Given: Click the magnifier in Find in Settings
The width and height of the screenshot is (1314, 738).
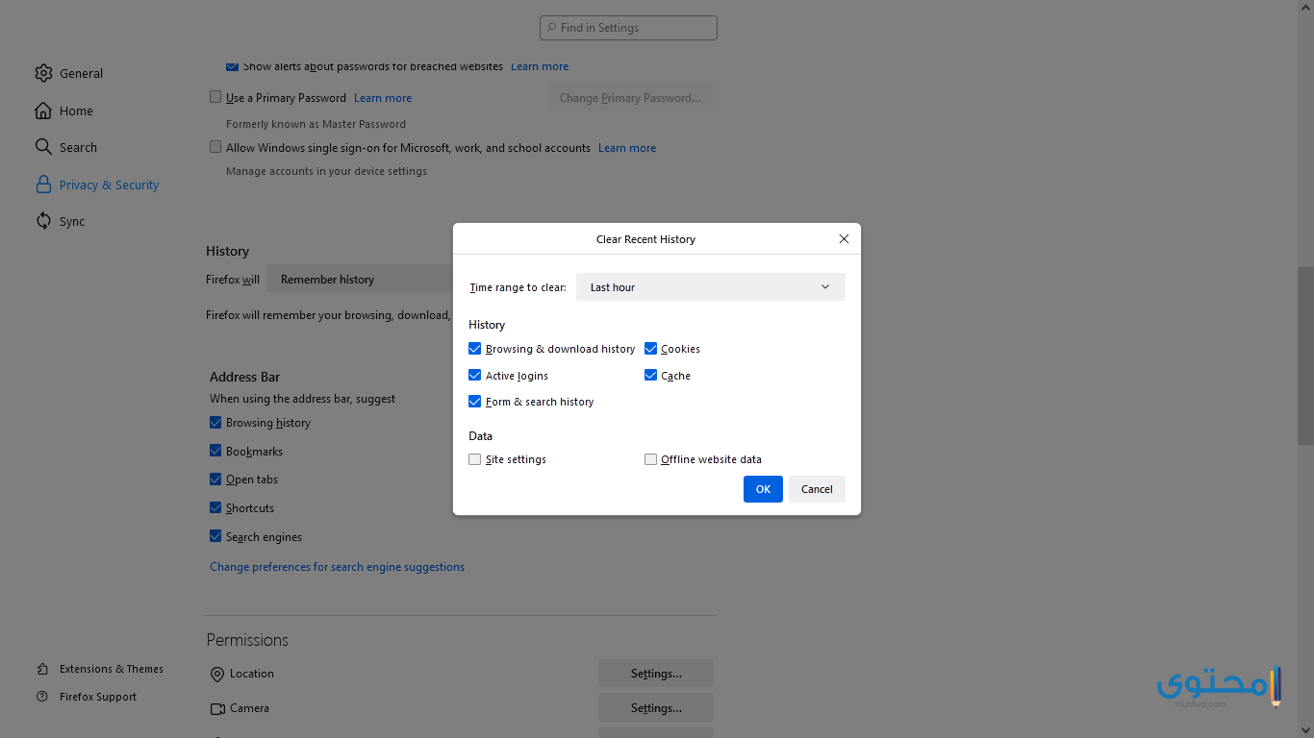Looking at the screenshot, I should pos(551,28).
